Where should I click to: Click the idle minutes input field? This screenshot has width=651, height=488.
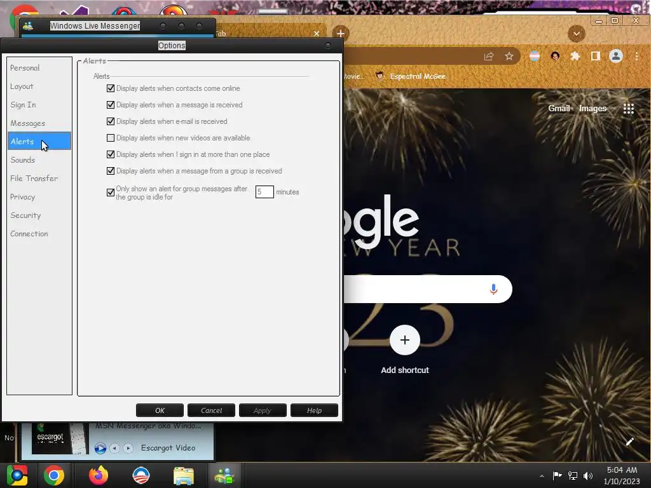pyautogui.click(x=264, y=192)
